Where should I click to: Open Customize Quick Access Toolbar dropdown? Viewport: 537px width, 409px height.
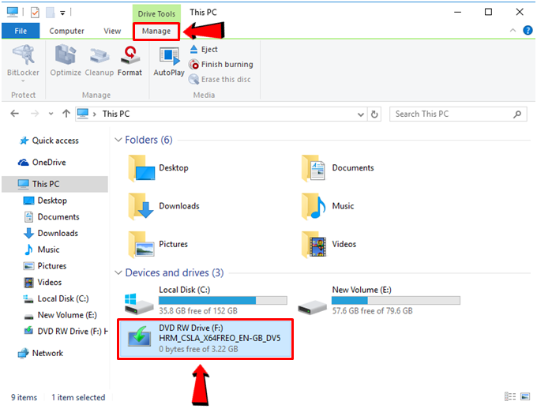coord(62,13)
